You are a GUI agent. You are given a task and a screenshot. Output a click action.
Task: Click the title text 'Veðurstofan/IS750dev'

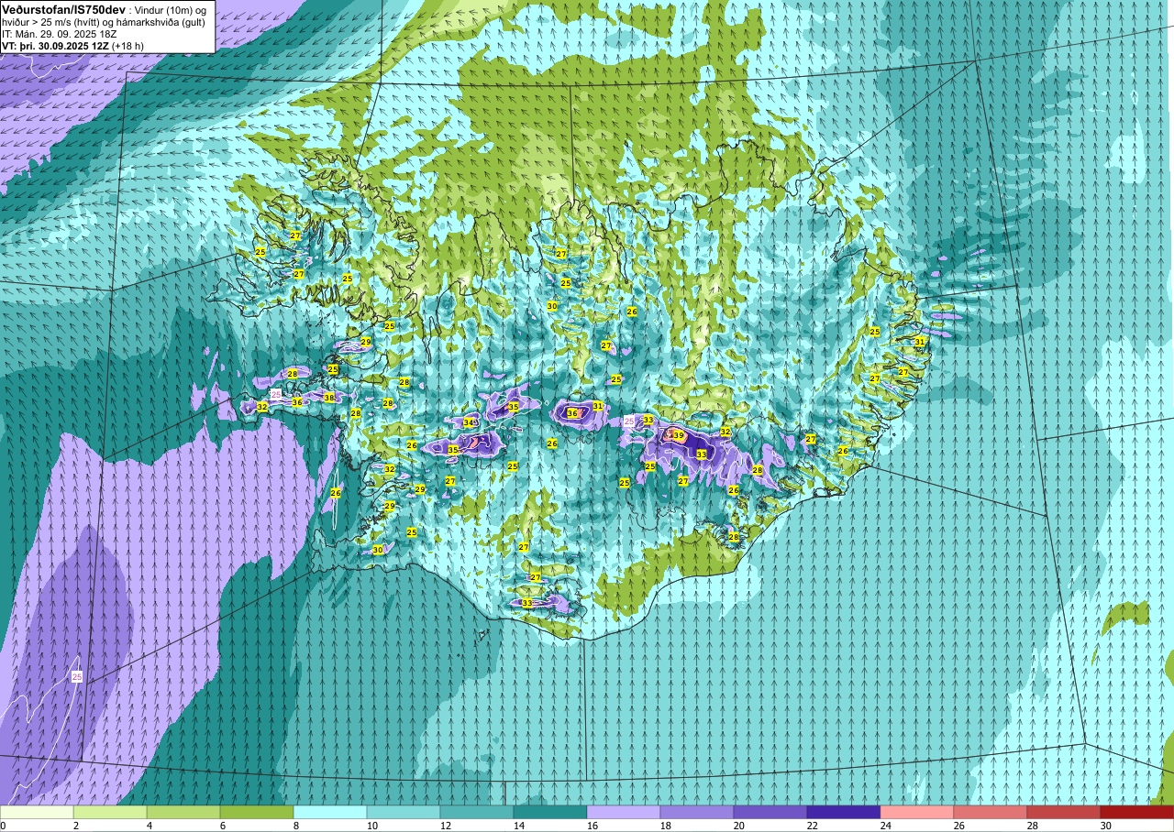pos(63,8)
